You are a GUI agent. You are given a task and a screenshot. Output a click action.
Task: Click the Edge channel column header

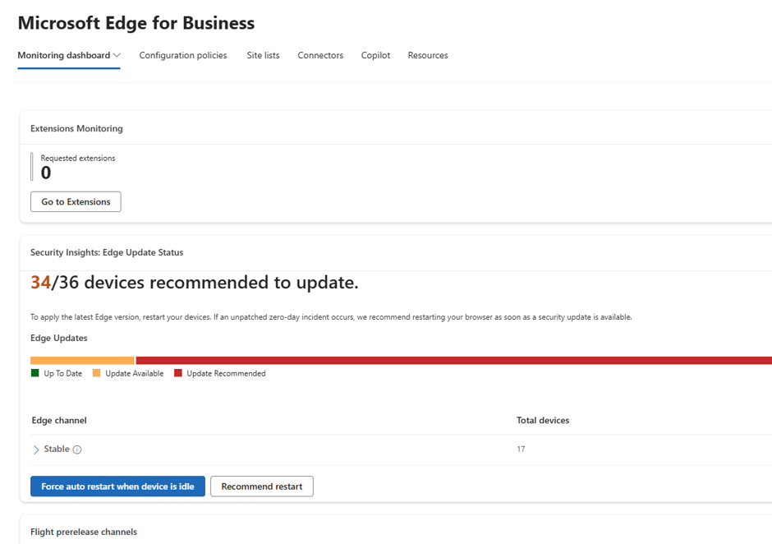pos(59,420)
